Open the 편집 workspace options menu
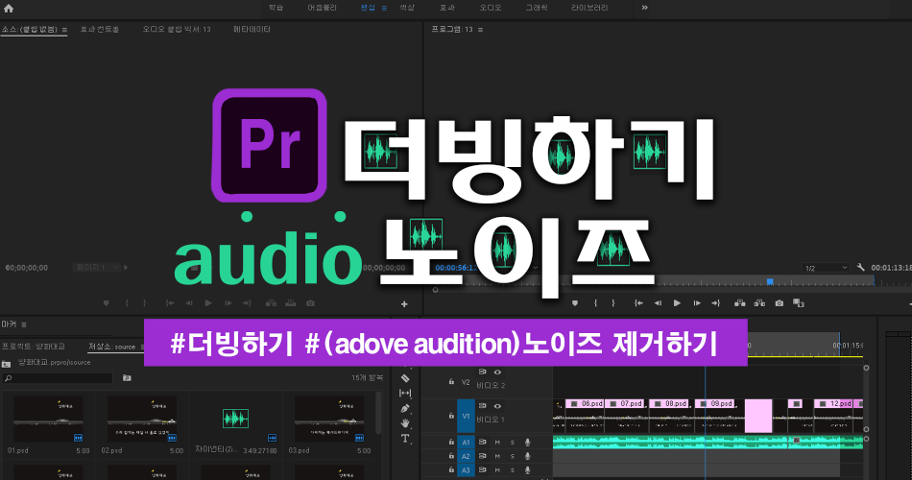This screenshot has height=480, width=912. click(384, 8)
